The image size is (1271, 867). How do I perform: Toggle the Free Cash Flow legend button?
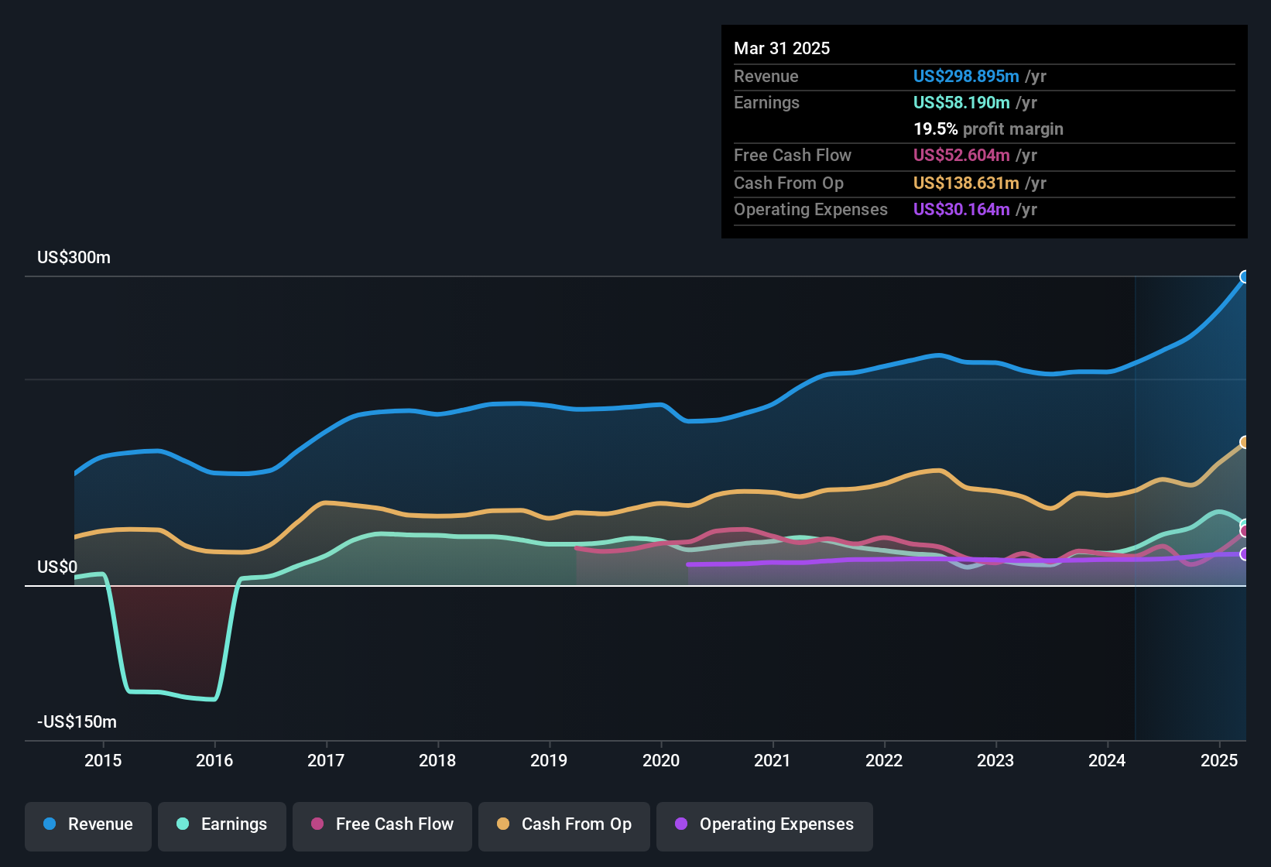(382, 826)
